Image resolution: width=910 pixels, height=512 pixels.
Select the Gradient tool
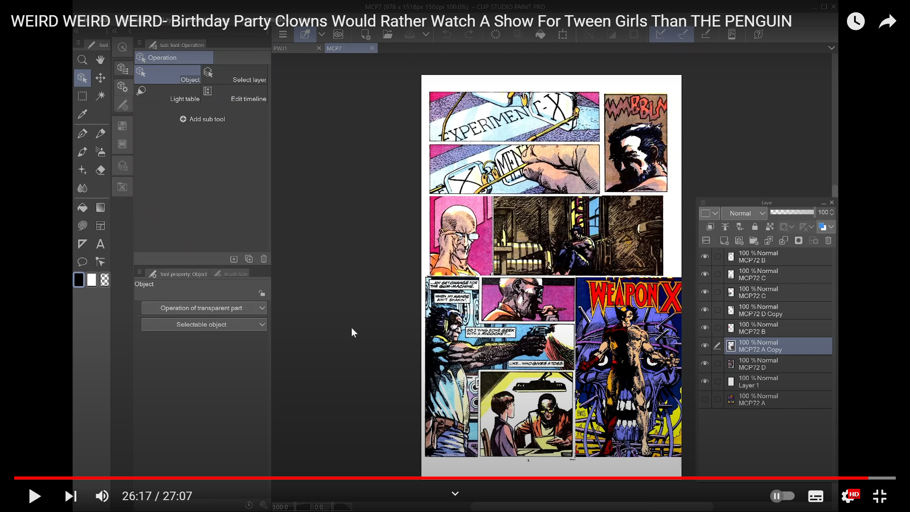[x=100, y=208]
